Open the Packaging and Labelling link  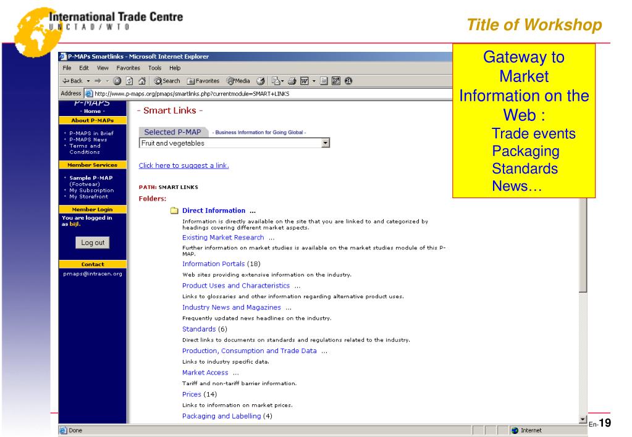pos(222,416)
